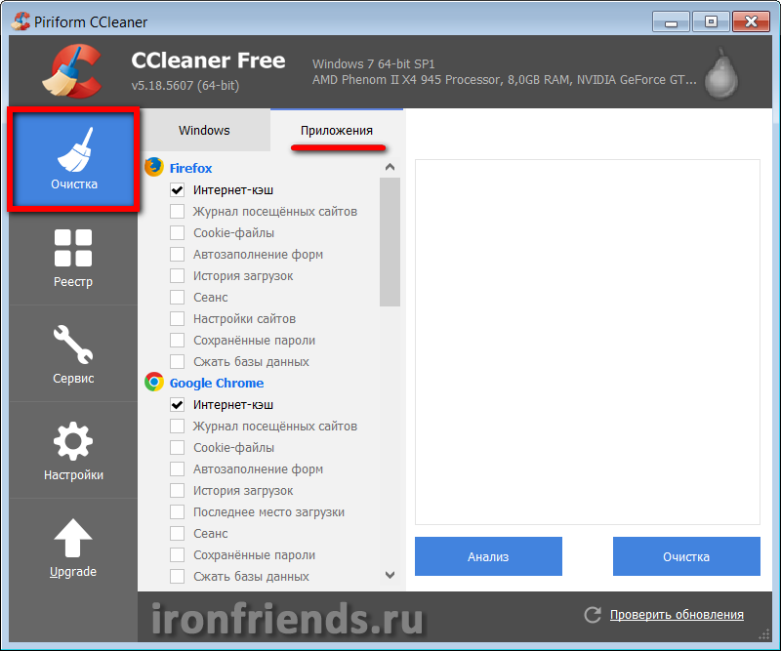Screen dimensions: 781x651
Task: Open the Реестр registry section
Action: (x=73, y=257)
